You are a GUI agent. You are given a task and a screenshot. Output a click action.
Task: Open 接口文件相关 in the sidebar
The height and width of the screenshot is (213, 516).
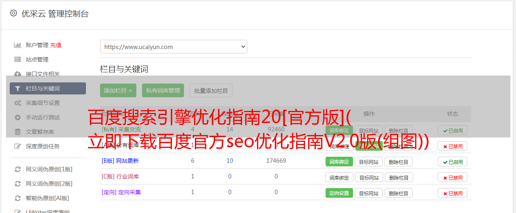tap(43, 74)
